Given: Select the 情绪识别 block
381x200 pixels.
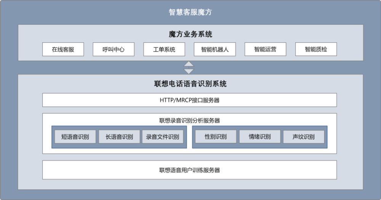Looking at the screenshot, I should click(x=260, y=136).
